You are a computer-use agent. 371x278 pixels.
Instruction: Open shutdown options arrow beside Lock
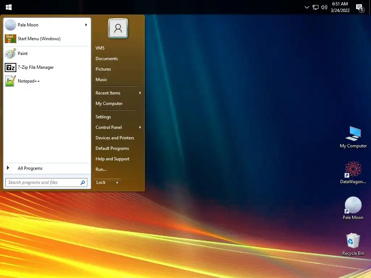point(117,182)
